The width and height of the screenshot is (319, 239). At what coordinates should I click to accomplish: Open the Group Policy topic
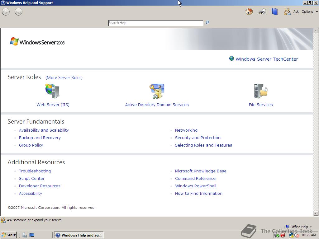[x=31, y=145]
